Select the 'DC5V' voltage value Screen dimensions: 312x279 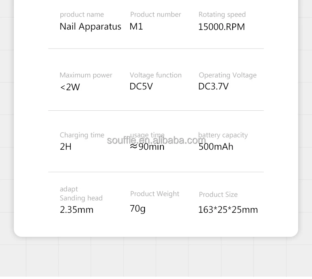[141, 86]
